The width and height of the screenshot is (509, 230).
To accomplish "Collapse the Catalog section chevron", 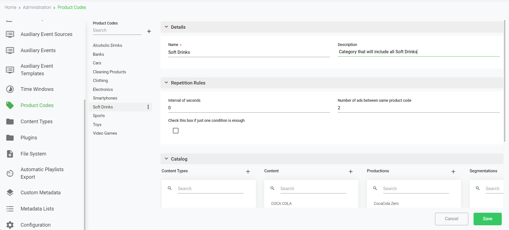I will click(166, 159).
